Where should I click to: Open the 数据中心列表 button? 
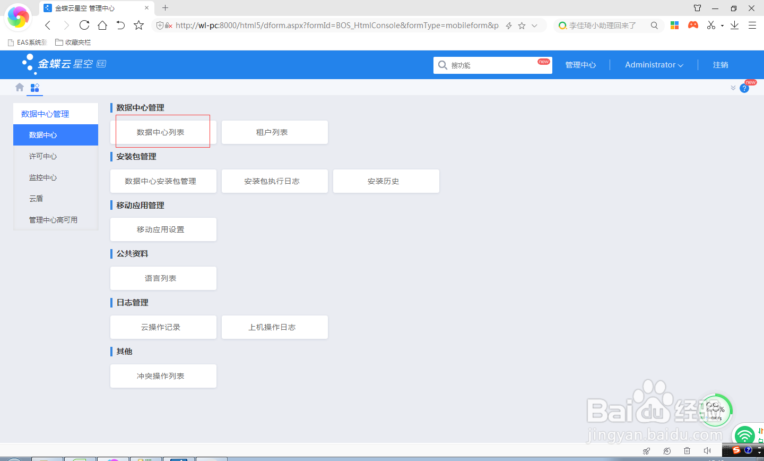pyautogui.click(x=163, y=132)
